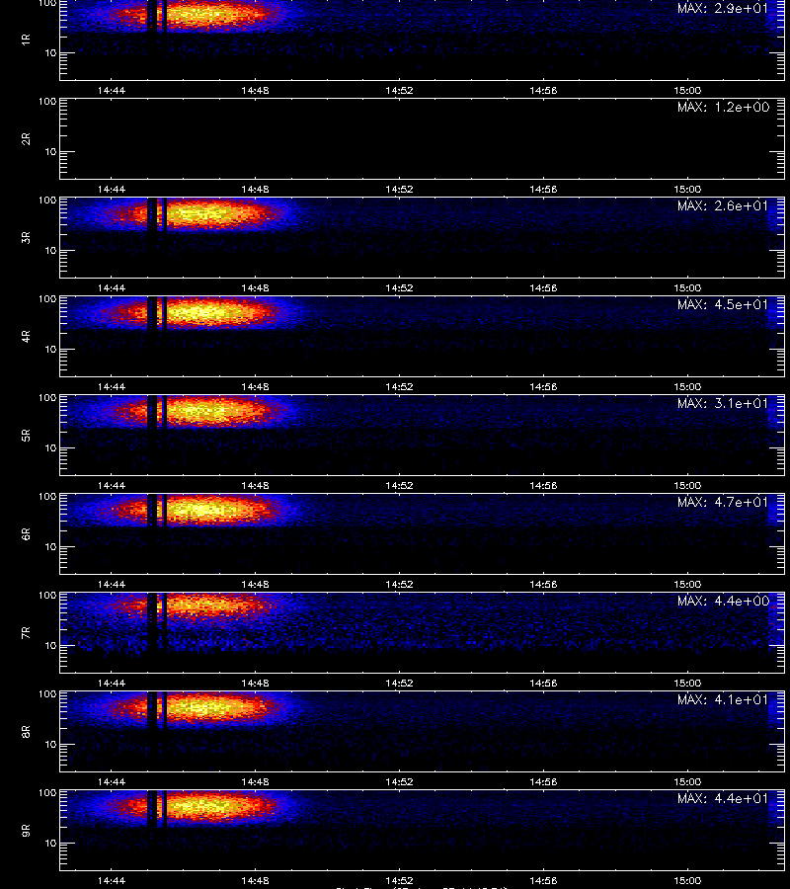Click the 14:48 tick label under the 7R panel

click(255, 684)
